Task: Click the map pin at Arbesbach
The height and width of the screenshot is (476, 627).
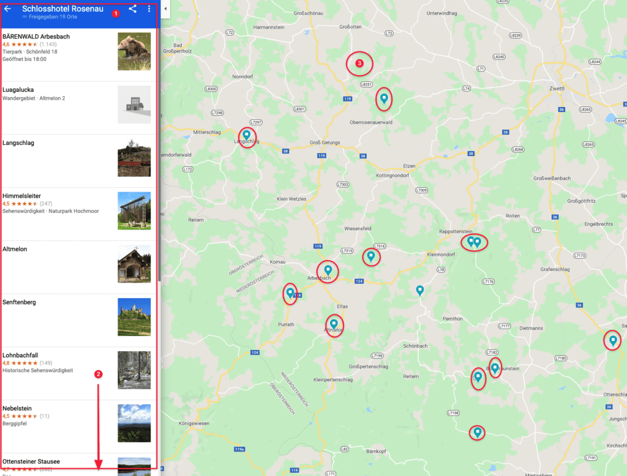Action: point(328,270)
